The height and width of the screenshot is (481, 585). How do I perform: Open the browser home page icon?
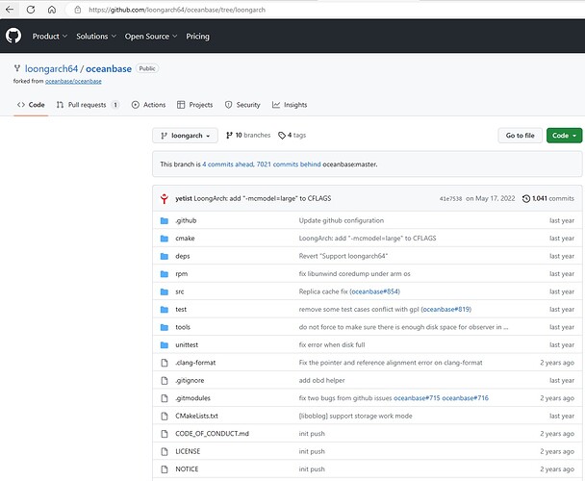click(x=52, y=10)
